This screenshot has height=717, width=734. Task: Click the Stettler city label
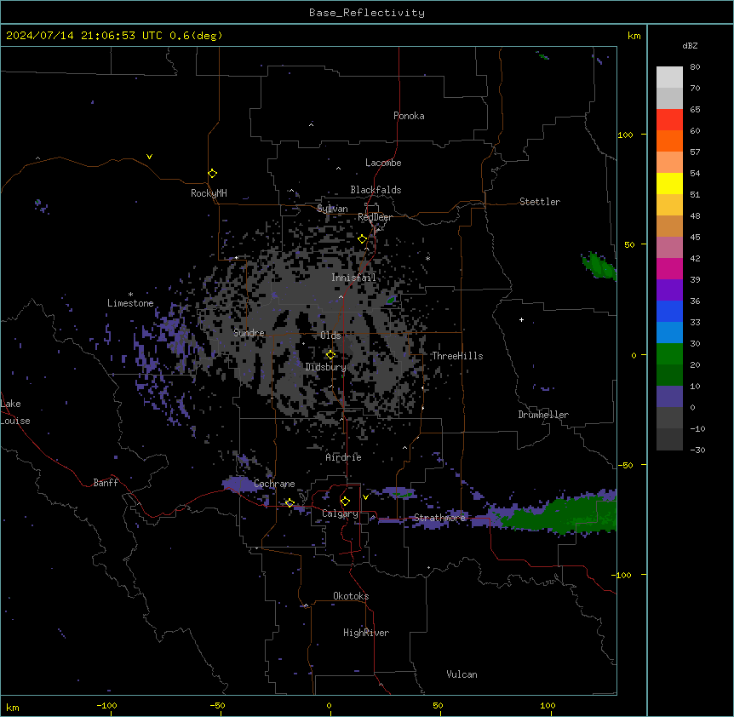point(540,202)
